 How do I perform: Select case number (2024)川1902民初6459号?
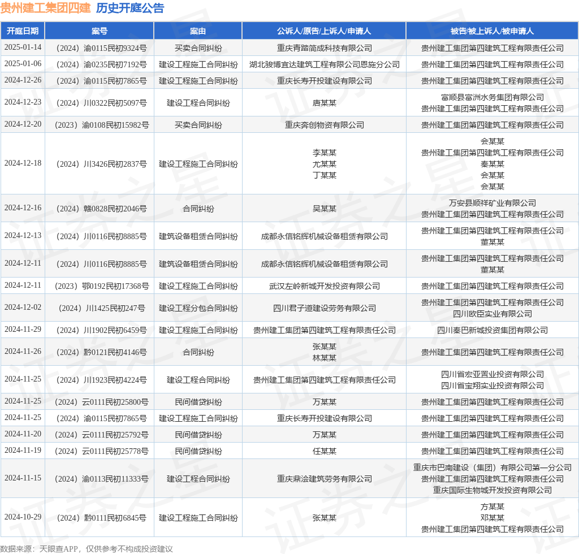101,330
